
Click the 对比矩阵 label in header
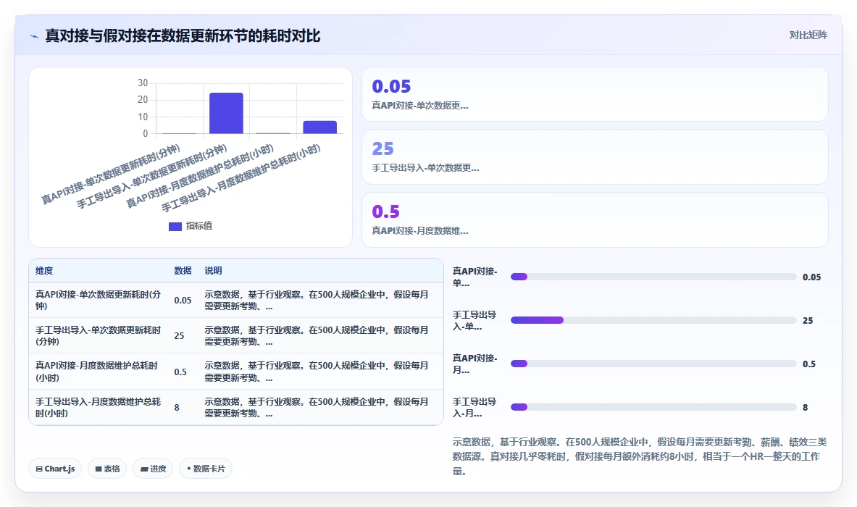[x=808, y=35]
